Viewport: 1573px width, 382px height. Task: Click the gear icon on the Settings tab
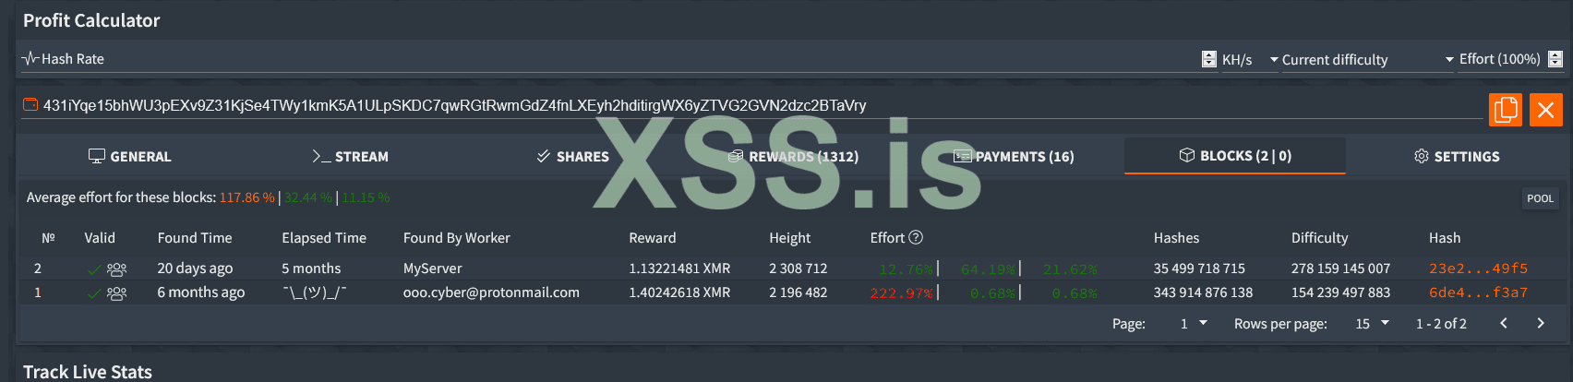[x=1422, y=156]
